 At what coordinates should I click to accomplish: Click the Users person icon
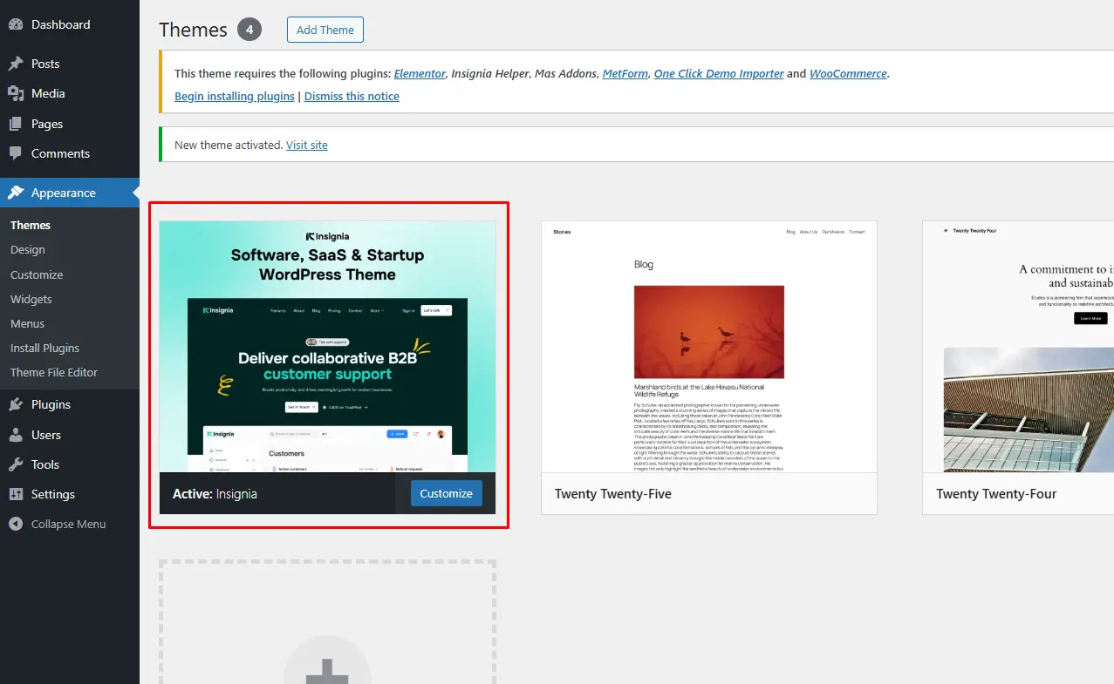click(x=16, y=435)
